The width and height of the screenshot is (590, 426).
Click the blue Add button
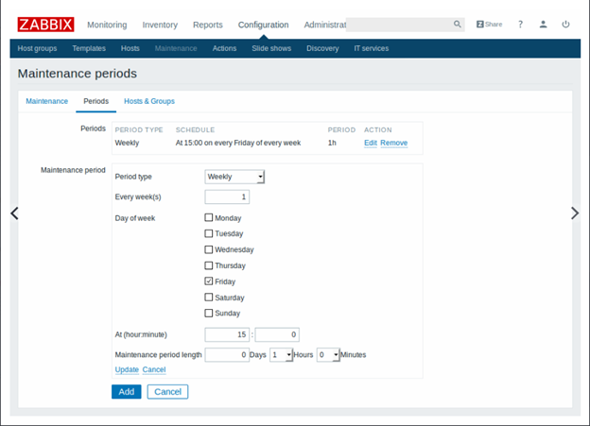click(x=127, y=392)
